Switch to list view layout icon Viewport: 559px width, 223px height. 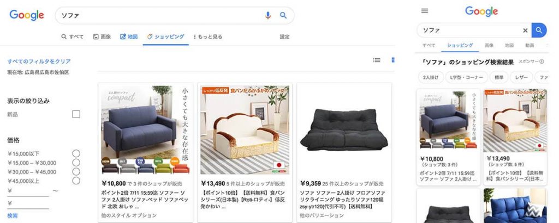click(377, 60)
